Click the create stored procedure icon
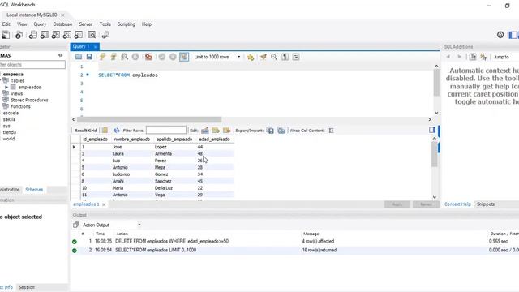This screenshot has height=292, width=519. pos(66,35)
